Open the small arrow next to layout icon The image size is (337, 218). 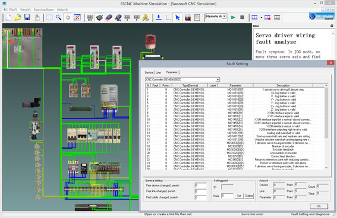coord(261,17)
